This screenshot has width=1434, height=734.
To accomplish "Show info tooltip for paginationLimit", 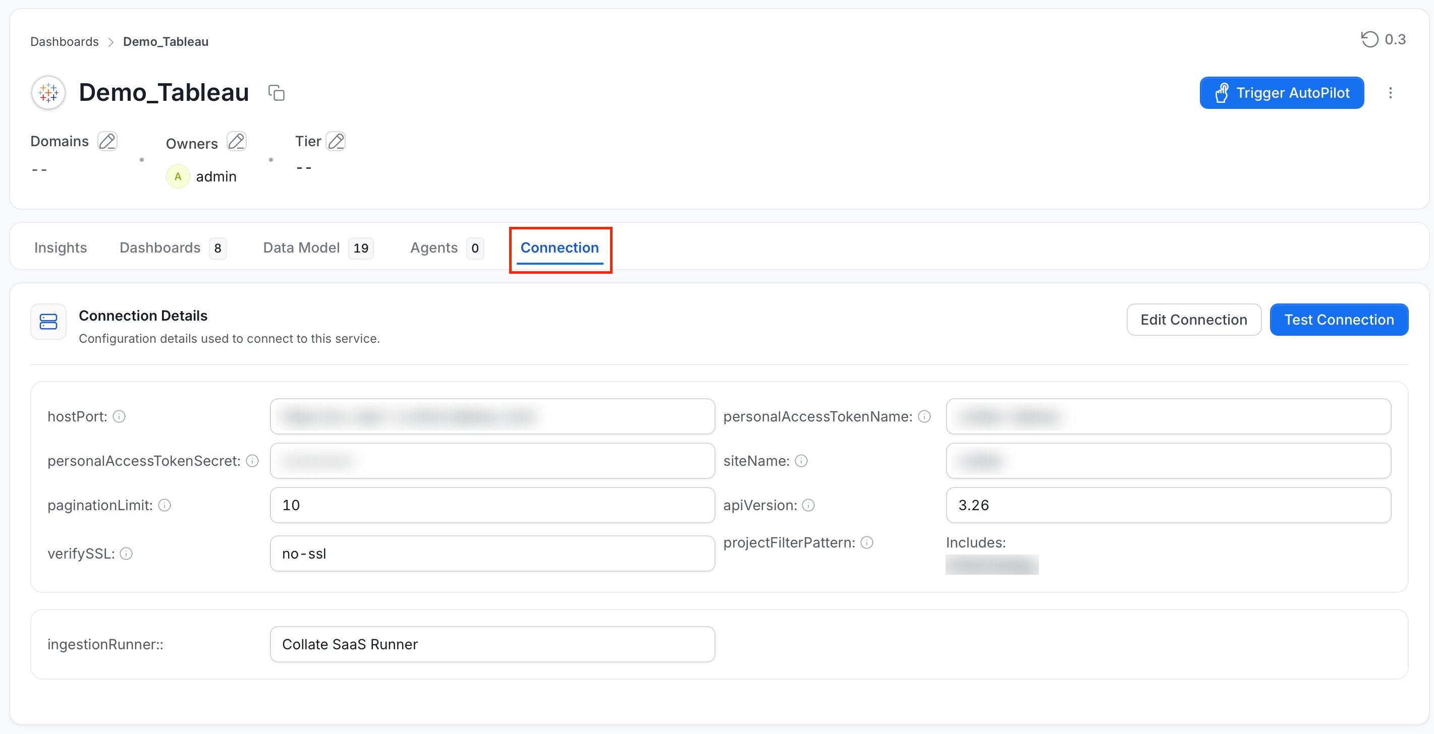I will [x=165, y=506].
